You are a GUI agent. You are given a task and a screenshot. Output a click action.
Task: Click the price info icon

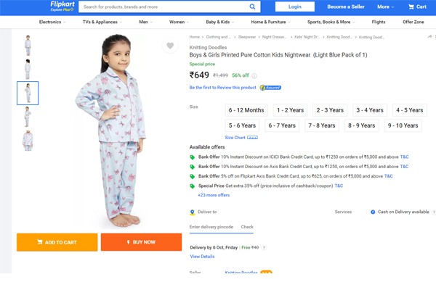pyautogui.click(x=255, y=75)
